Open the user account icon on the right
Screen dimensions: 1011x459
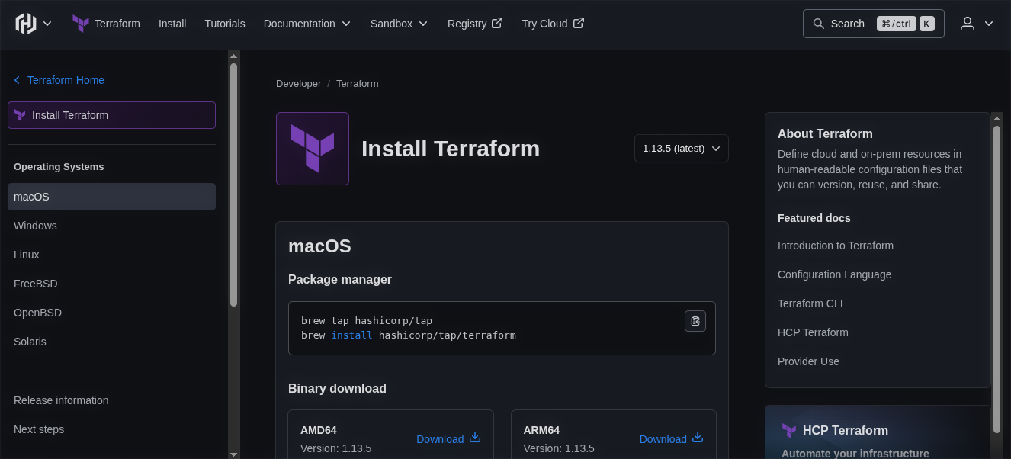966,24
